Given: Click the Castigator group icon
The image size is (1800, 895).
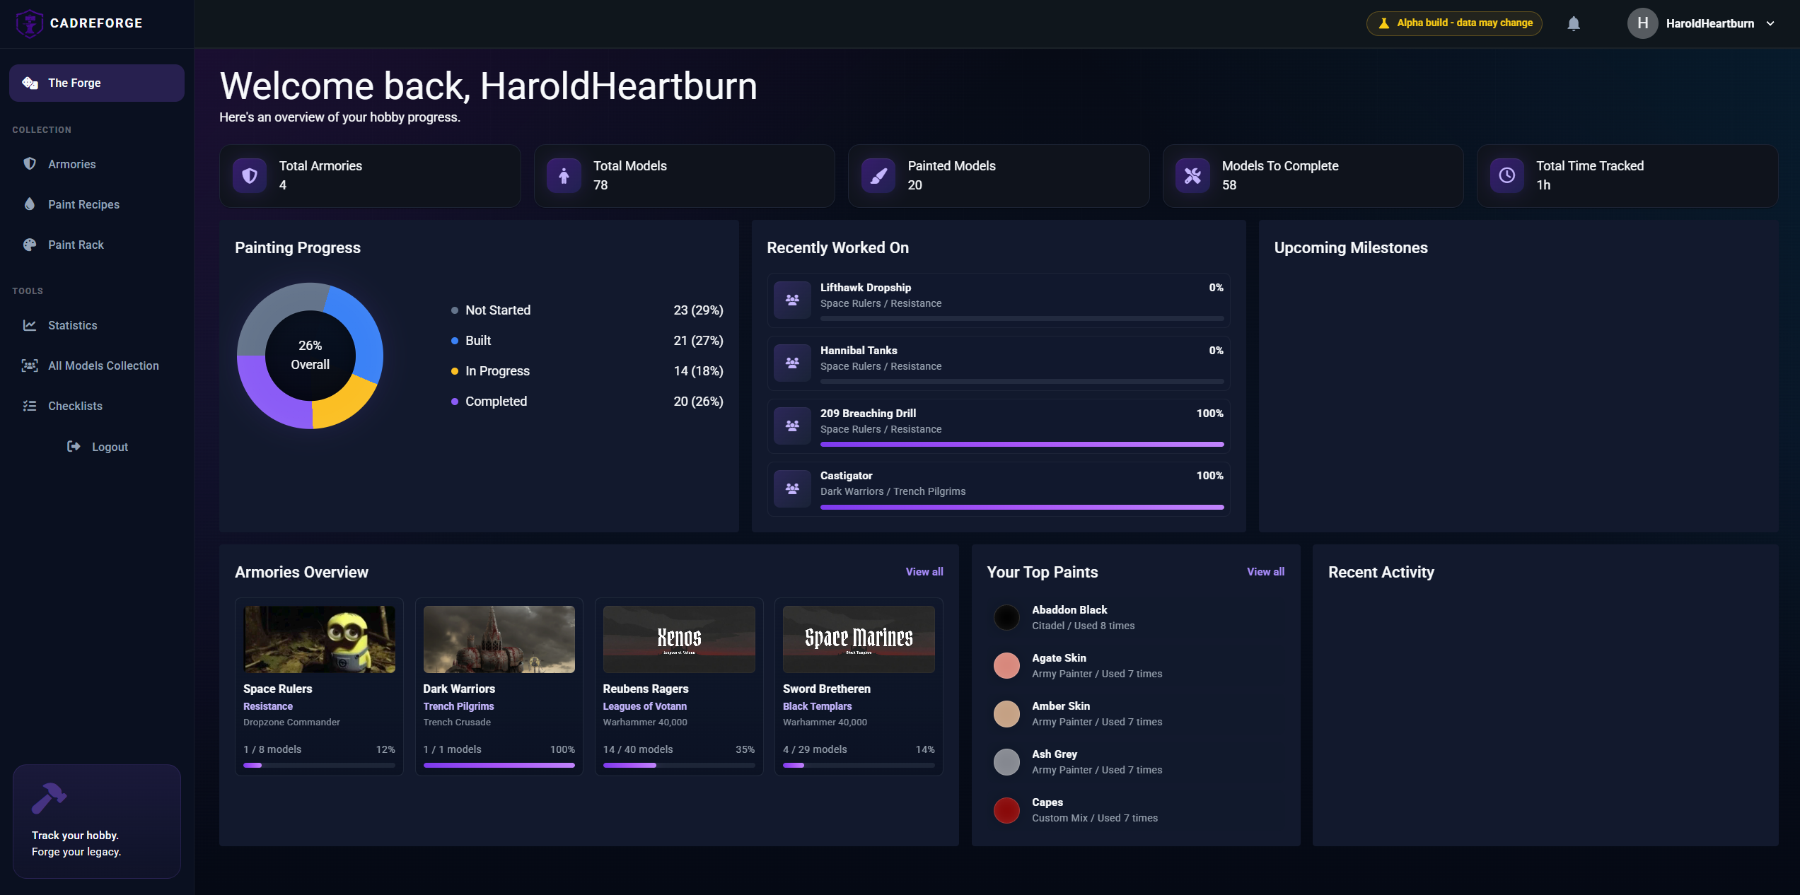Looking at the screenshot, I should 792,489.
